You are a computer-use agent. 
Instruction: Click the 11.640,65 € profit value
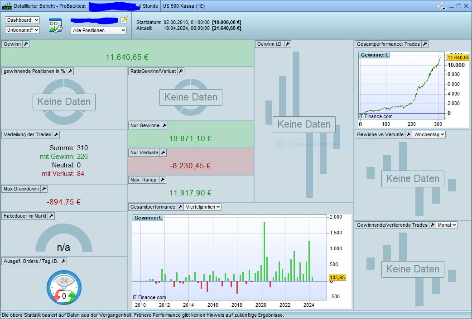coord(127,57)
